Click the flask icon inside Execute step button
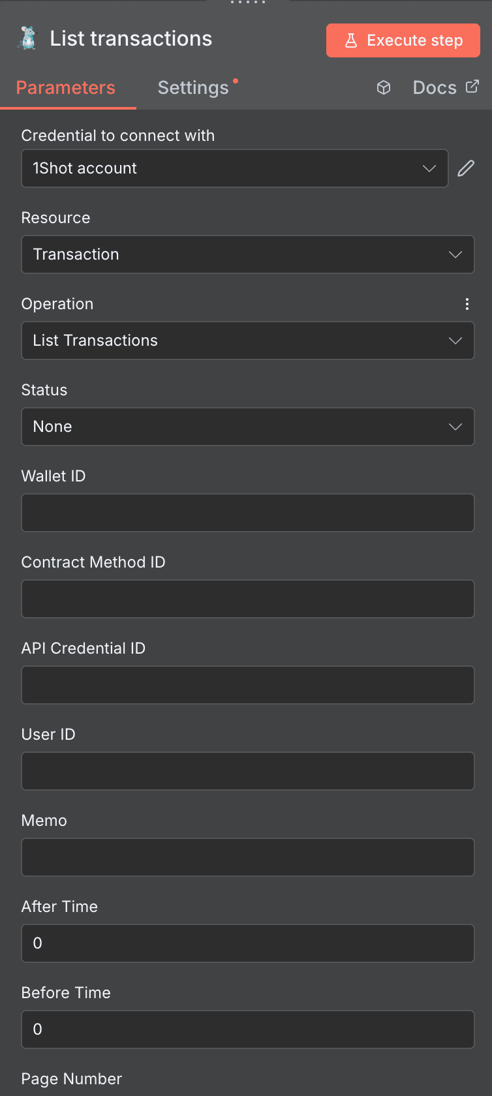The width and height of the screenshot is (492, 1096). click(x=352, y=40)
